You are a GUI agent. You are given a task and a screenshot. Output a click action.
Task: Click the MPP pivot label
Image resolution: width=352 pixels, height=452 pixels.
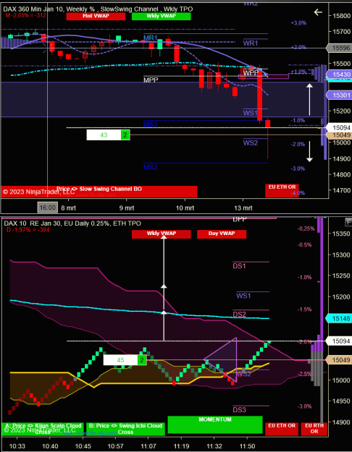click(151, 80)
